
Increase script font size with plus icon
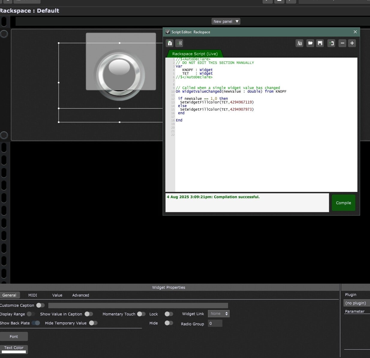coord(352,43)
